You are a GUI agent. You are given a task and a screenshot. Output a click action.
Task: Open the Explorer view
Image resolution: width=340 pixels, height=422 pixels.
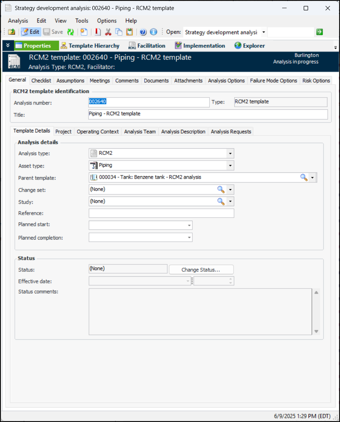[x=250, y=46]
